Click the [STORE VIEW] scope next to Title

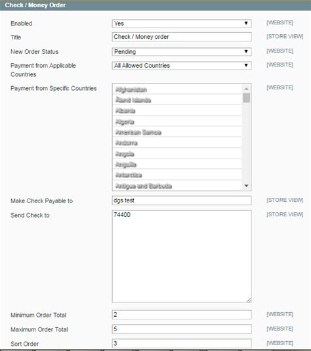click(285, 37)
